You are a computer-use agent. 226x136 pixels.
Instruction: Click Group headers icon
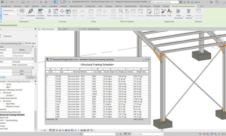133,11
